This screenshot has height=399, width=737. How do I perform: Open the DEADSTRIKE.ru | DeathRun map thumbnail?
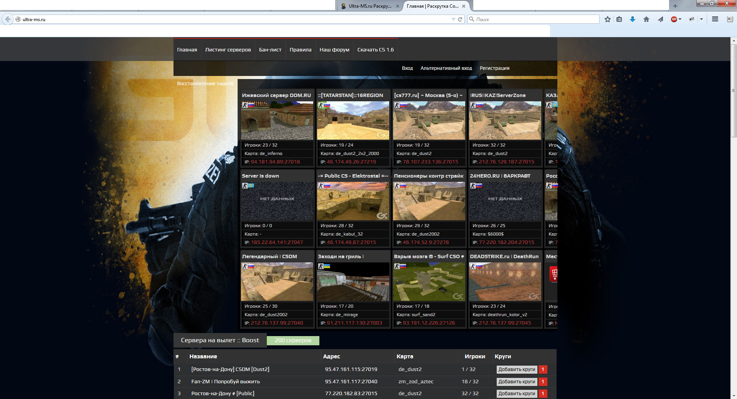coord(505,282)
